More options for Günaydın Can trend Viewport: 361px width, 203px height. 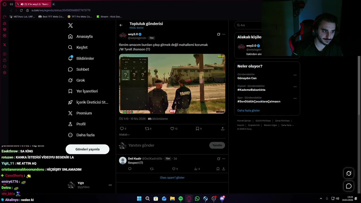[295, 75]
